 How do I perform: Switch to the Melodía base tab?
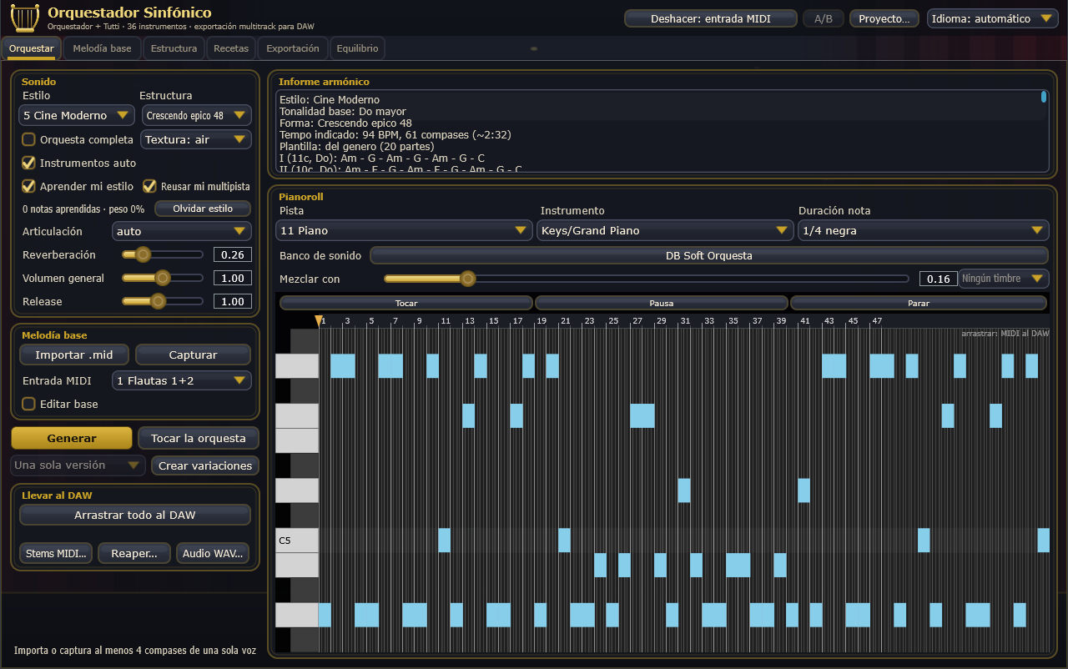coord(102,48)
